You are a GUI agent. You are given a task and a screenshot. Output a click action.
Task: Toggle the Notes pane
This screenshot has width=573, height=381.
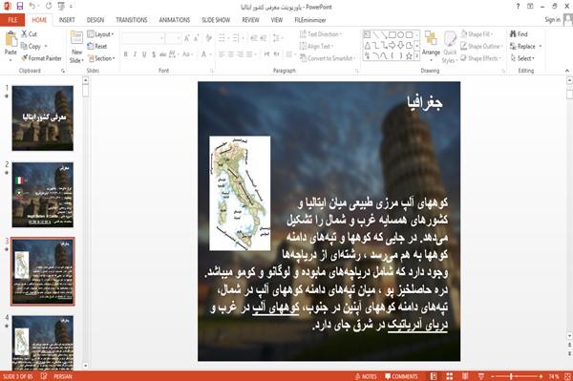tap(366, 376)
